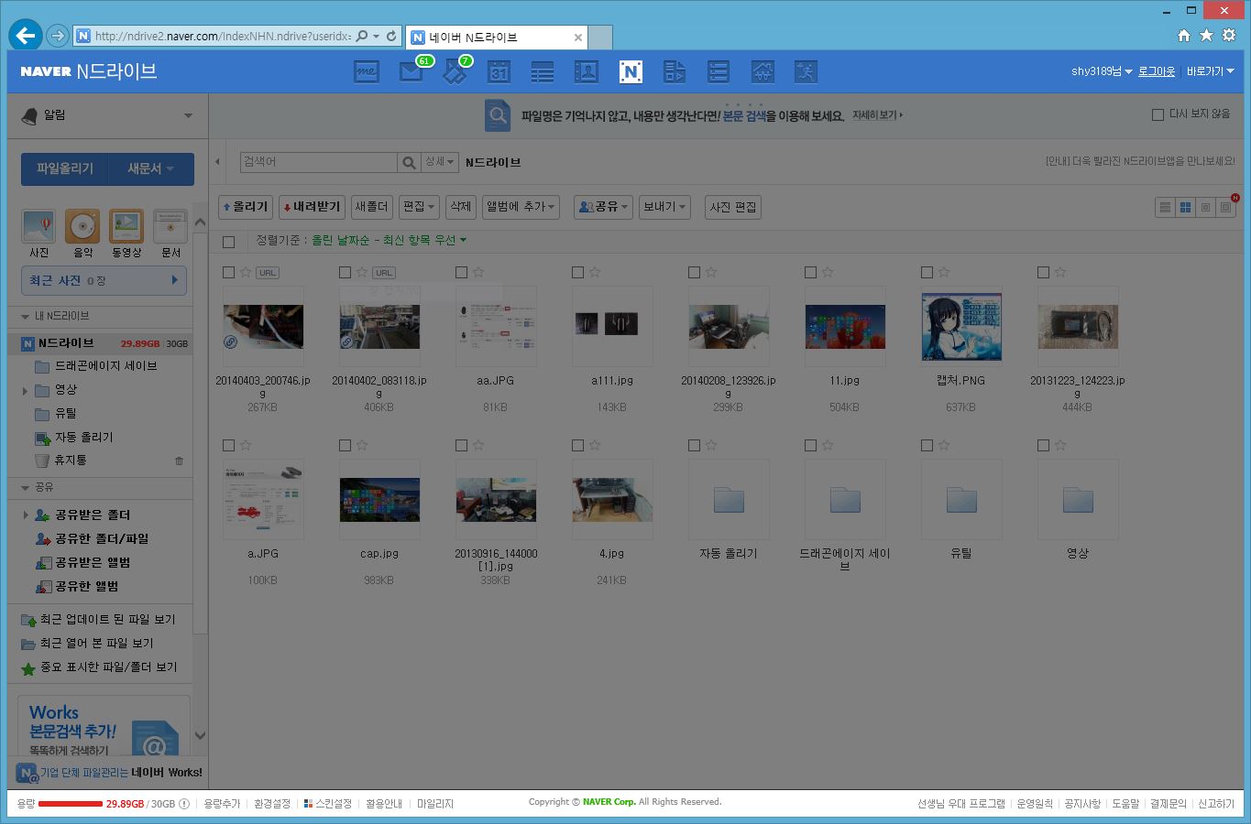Open the house-shaped icon in header
1251x824 pixels.
click(x=763, y=71)
